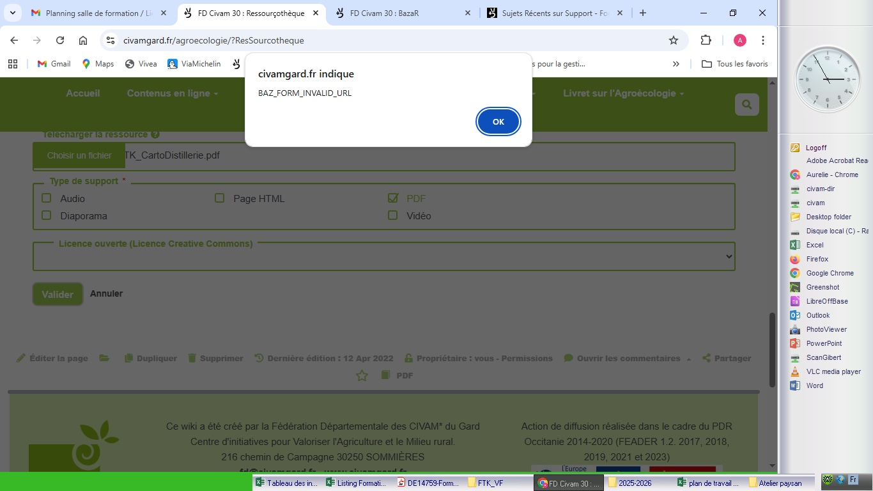Click the home button icon
Image resolution: width=873 pixels, height=491 pixels.
(83, 40)
